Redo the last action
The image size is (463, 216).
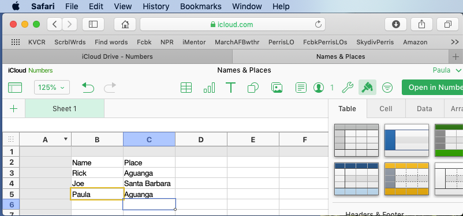coord(110,88)
